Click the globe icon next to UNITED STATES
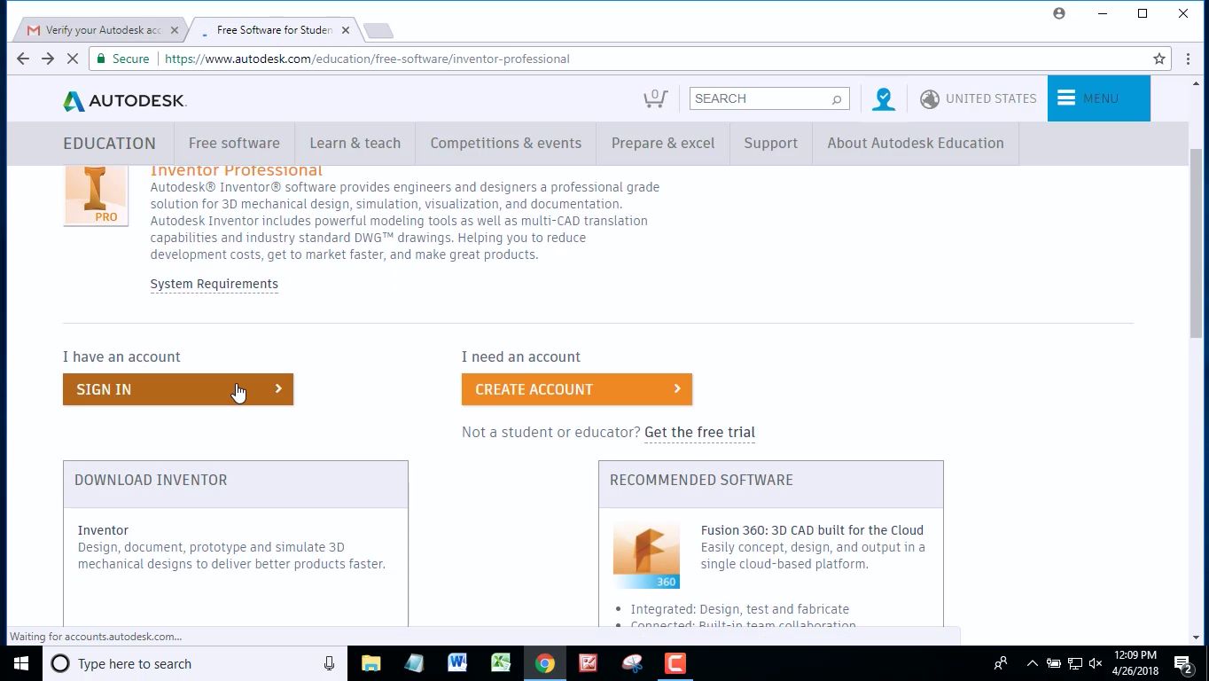The width and height of the screenshot is (1209, 681). pyautogui.click(x=930, y=98)
